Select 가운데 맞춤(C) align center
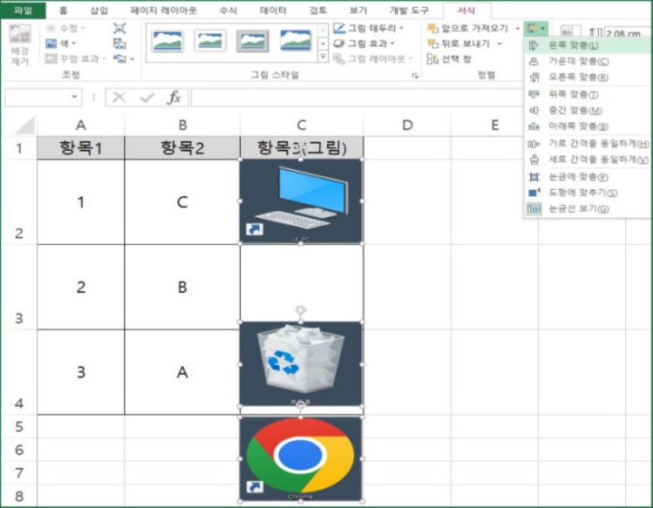 click(587, 61)
